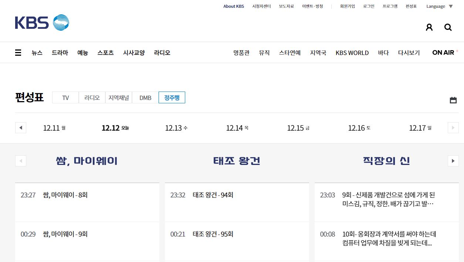This screenshot has height=262, width=464.
Task: Switch to the TV schedule tab
Action: (x=65, y=97)
